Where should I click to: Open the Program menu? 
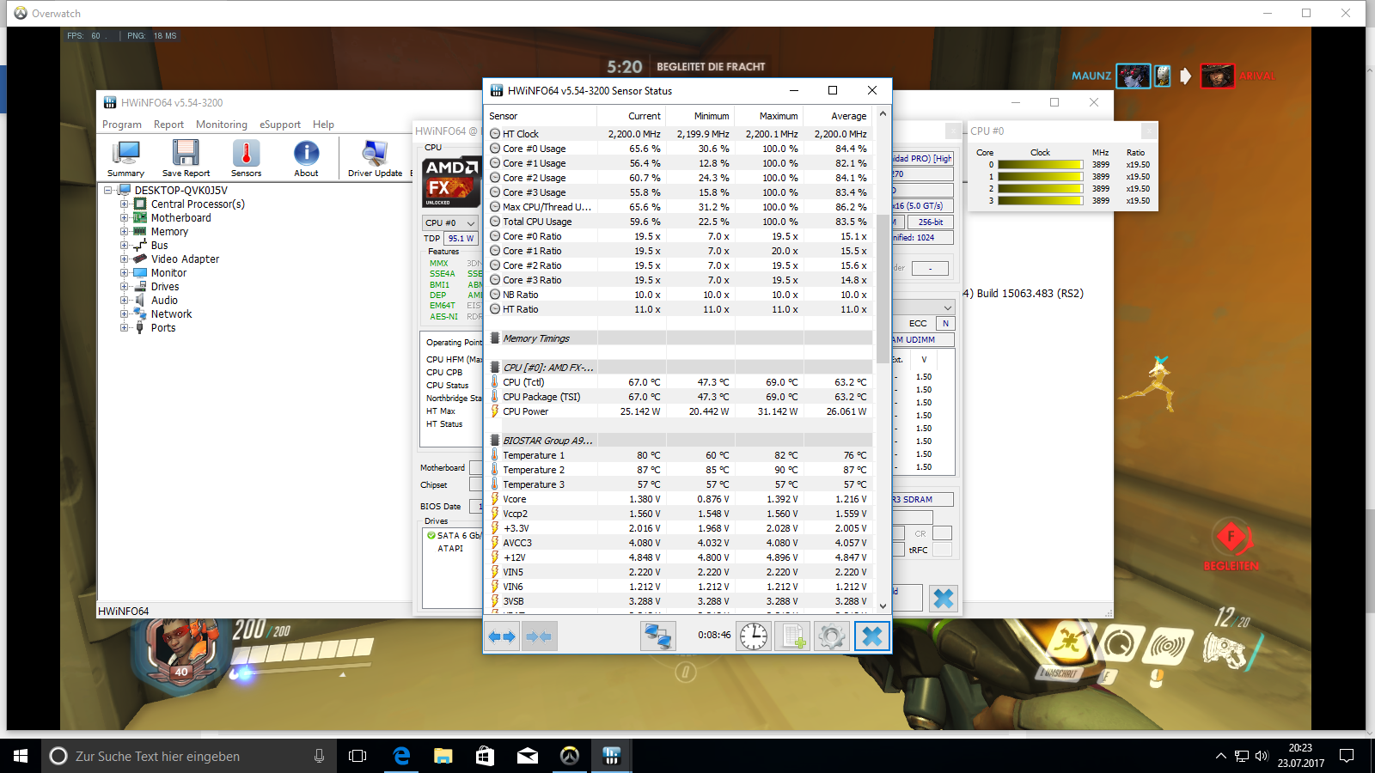click(122, 125)
